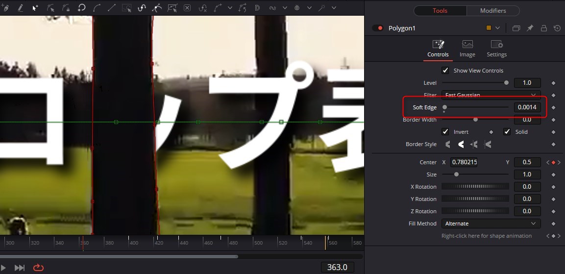Click the Center X value field
This screenshot has width=565, height=274.
click(x=464, y=162)
